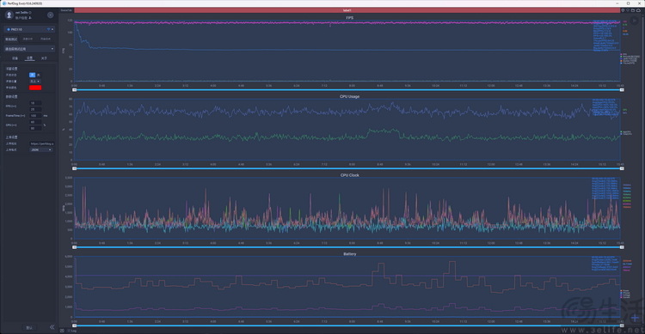This screenshot has width=645, height=334.
Task: Click the FPS chart title
Action: coord(349,18)
